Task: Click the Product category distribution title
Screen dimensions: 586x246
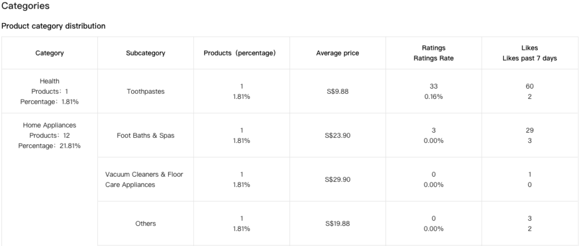Action: tap(53, 26)
